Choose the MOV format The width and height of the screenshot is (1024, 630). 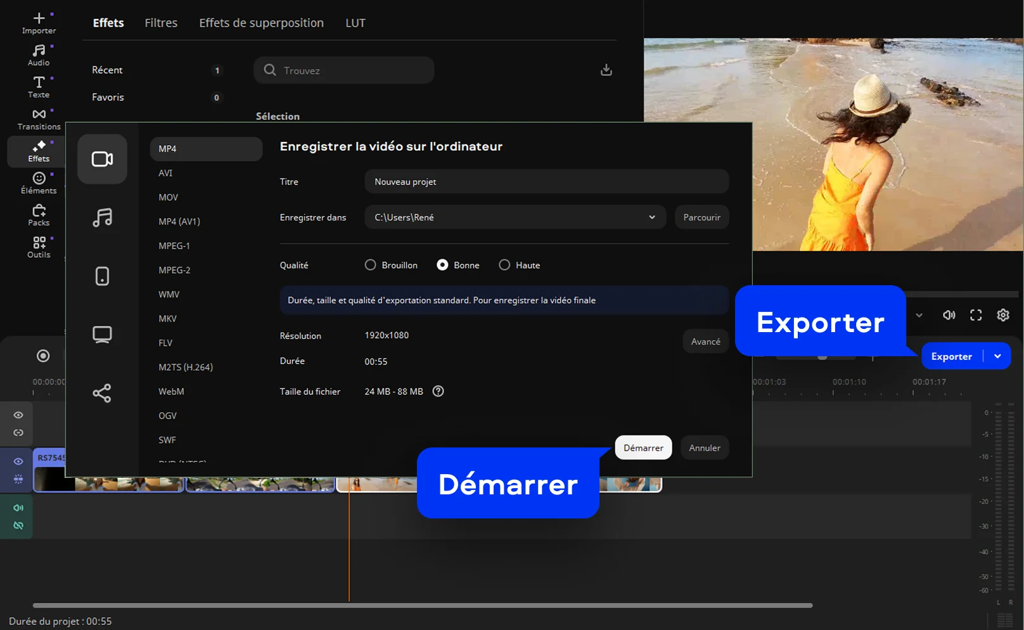coord(169,197)
